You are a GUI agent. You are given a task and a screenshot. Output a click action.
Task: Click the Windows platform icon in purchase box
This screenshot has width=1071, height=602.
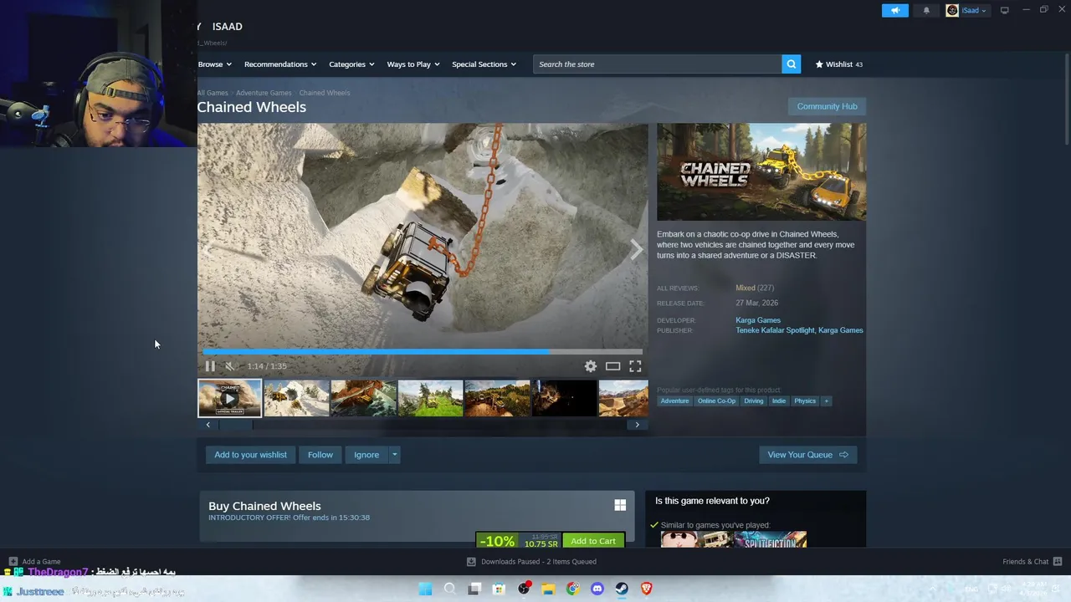pos(620,505)
